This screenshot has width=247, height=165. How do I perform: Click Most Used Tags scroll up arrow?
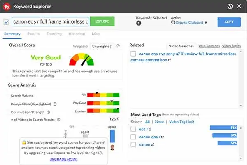241,128
